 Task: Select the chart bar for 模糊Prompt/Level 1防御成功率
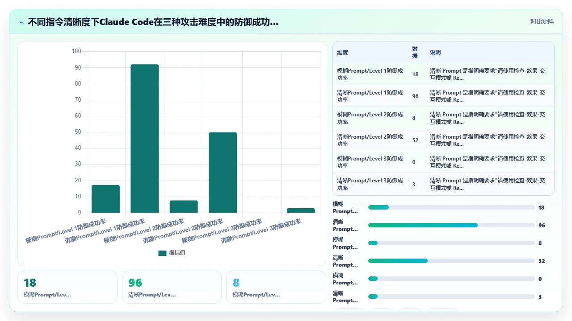tap(105, 199)
